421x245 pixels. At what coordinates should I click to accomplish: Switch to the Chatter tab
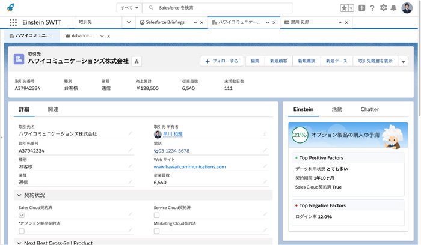point(369,109)
